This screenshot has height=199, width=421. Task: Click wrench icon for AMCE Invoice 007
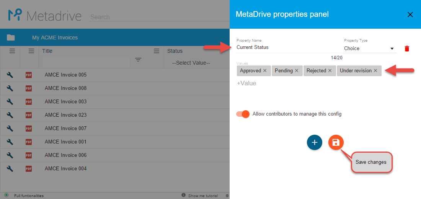pos(10,129)
